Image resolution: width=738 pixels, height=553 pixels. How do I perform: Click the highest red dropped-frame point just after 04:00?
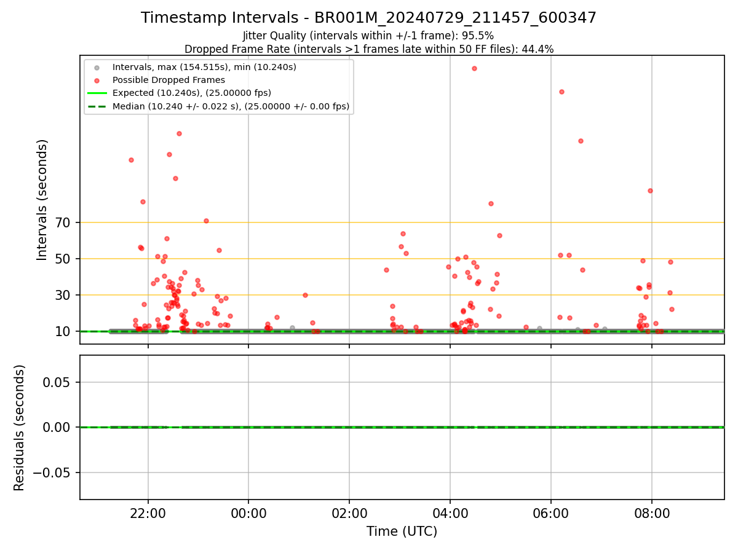click(474, 68)
